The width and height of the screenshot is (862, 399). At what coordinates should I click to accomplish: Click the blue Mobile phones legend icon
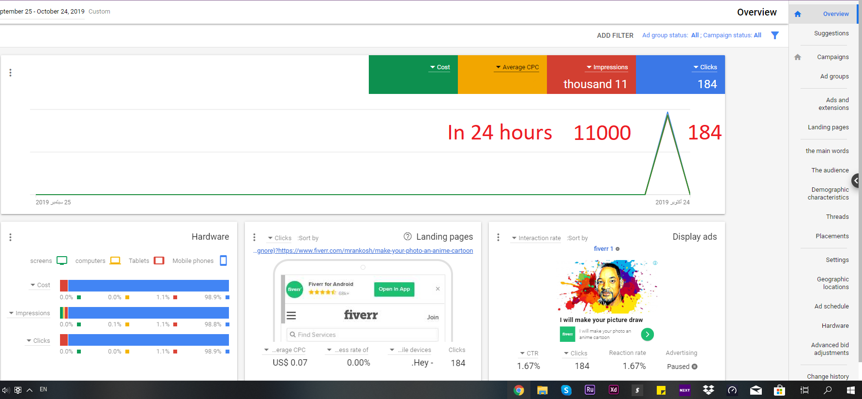223,261
